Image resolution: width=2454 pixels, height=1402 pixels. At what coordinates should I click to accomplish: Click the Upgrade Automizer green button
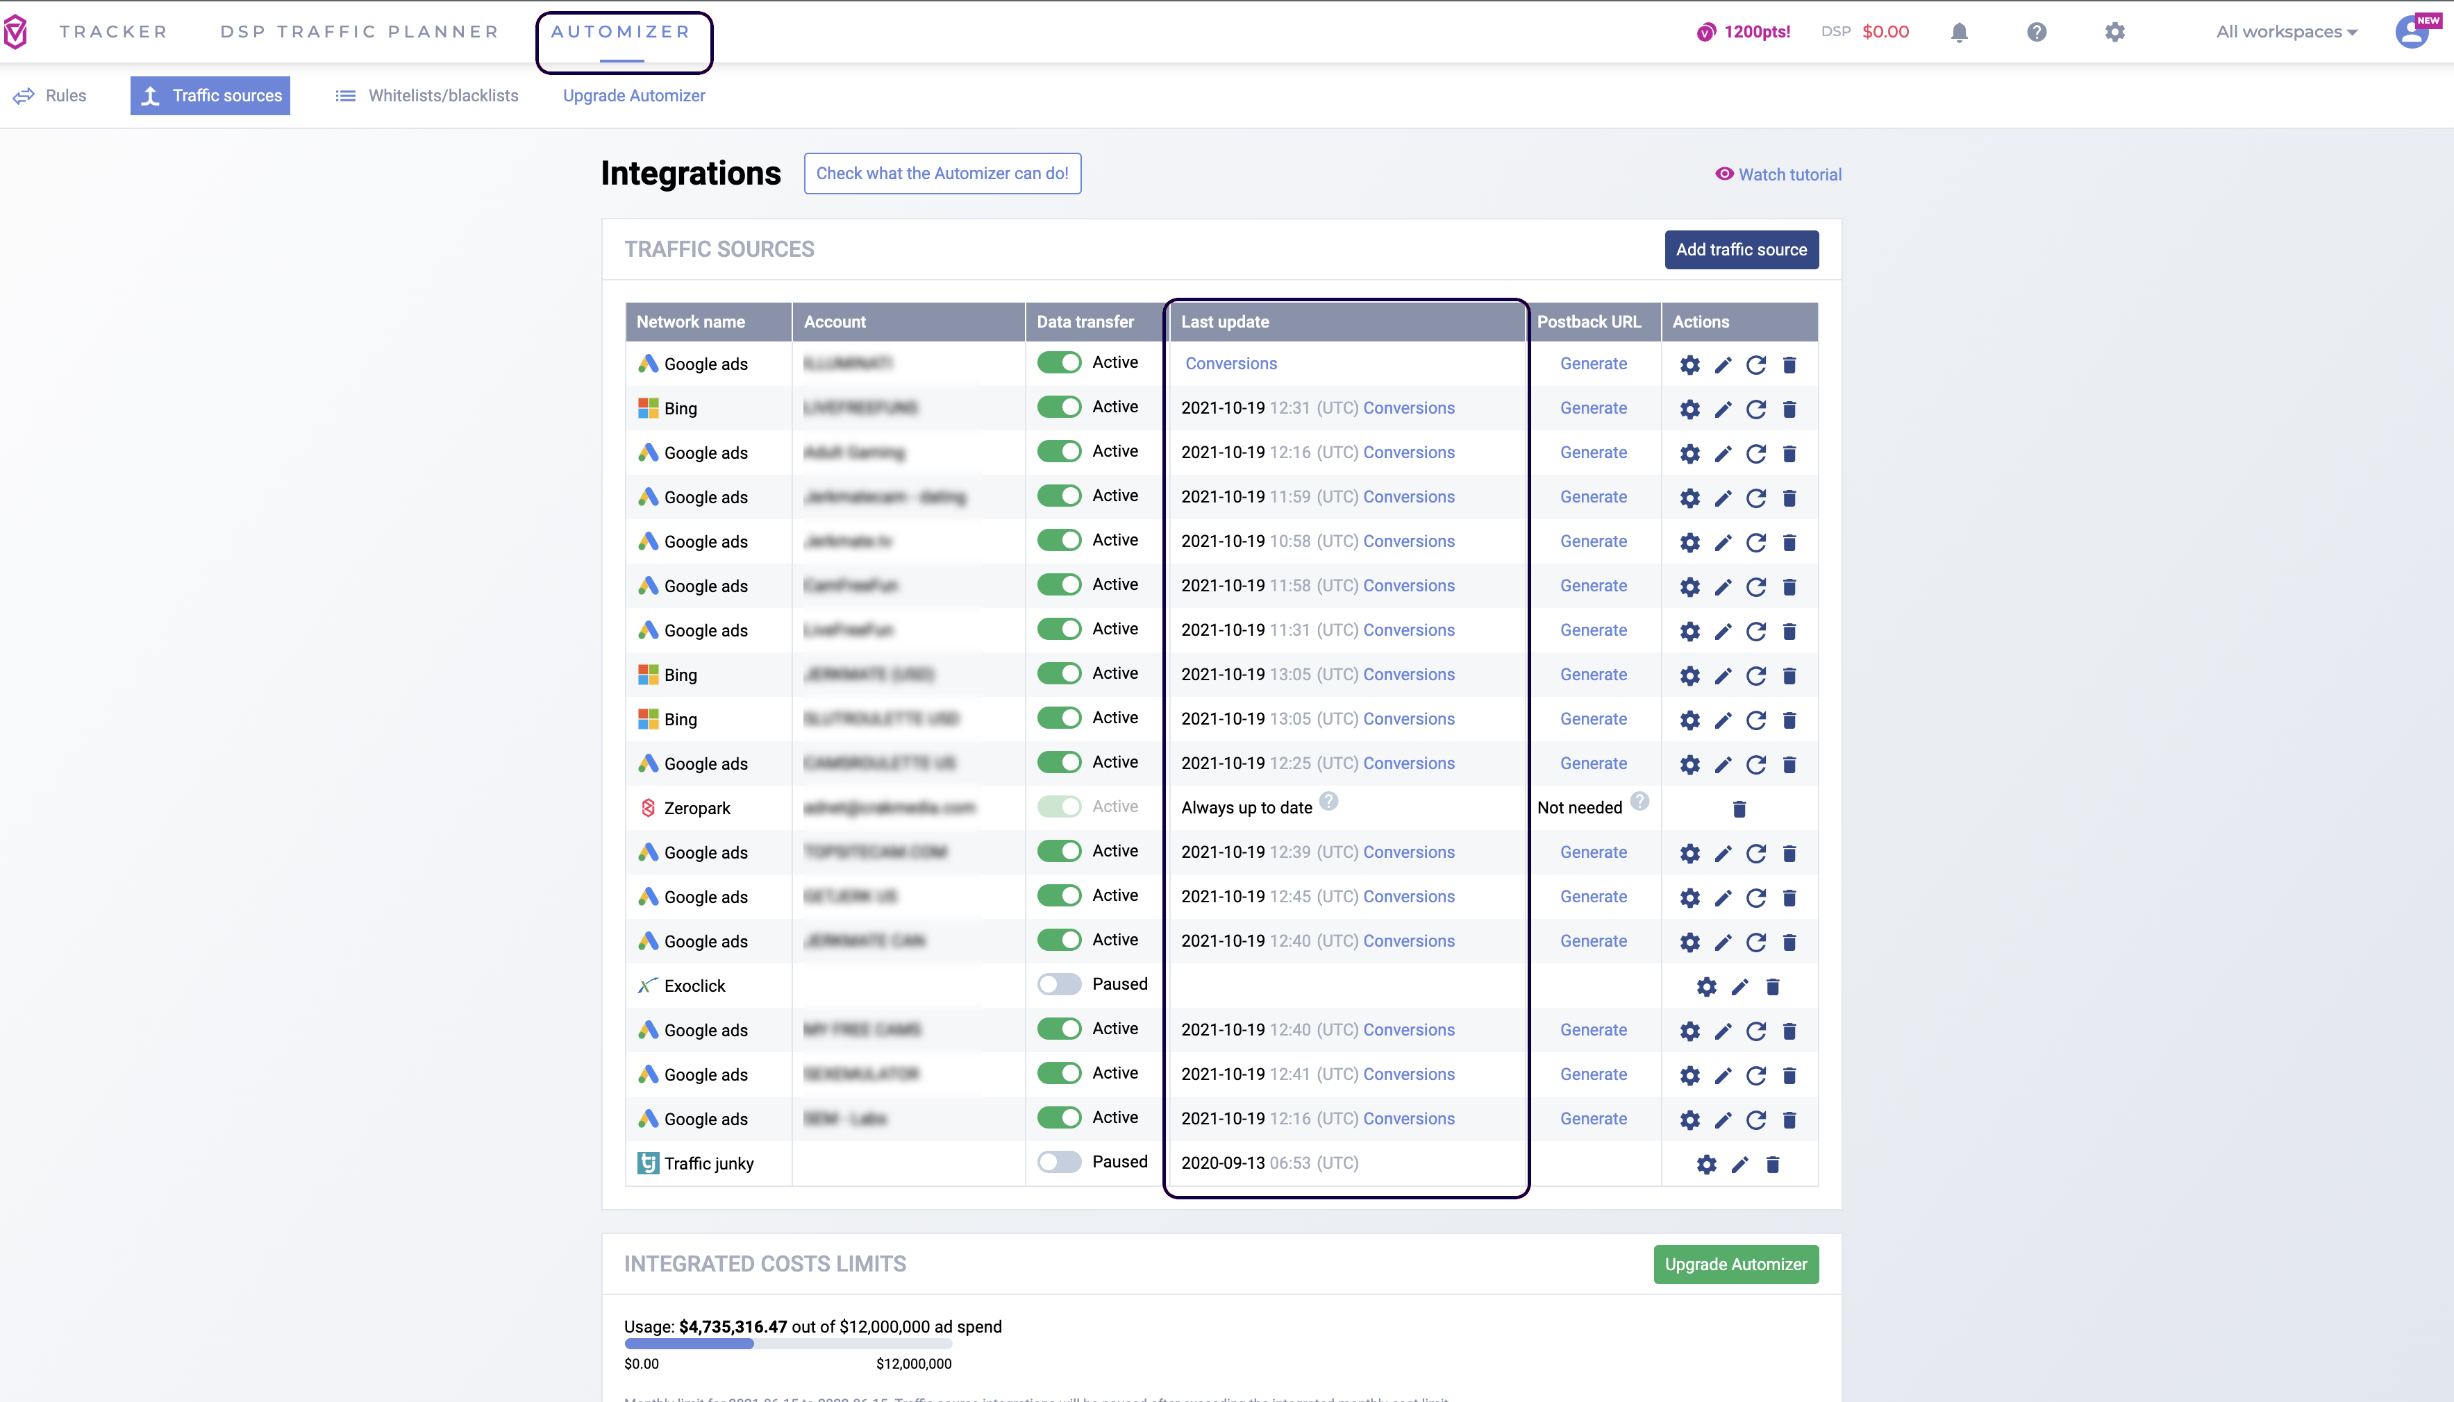coord(1735,1265)
